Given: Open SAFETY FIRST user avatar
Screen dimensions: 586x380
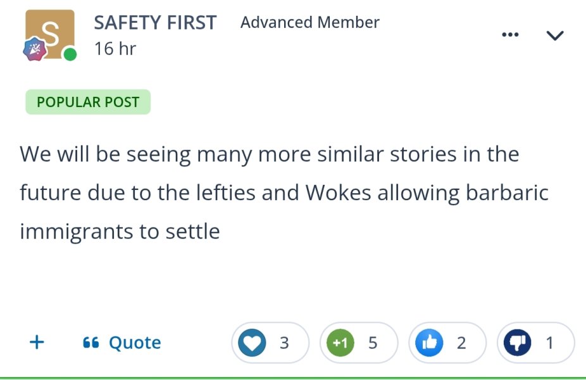Looking at the screenshot, I should point(50,34).
